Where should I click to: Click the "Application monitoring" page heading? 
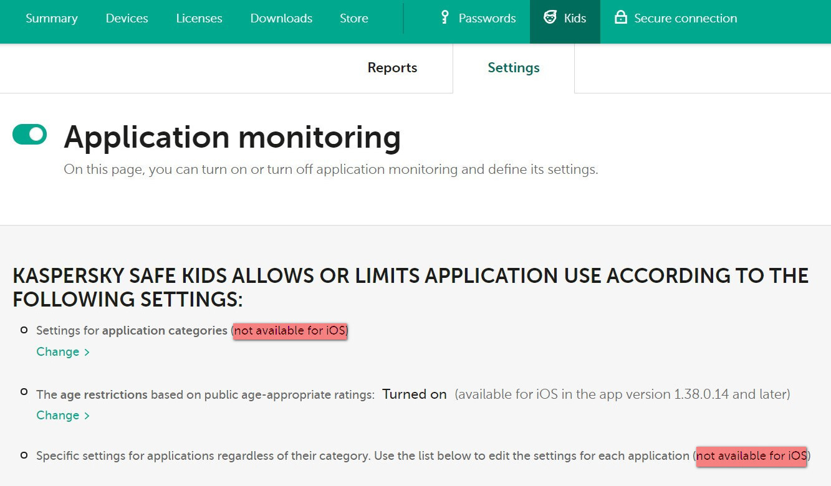(x=233, y=138)
